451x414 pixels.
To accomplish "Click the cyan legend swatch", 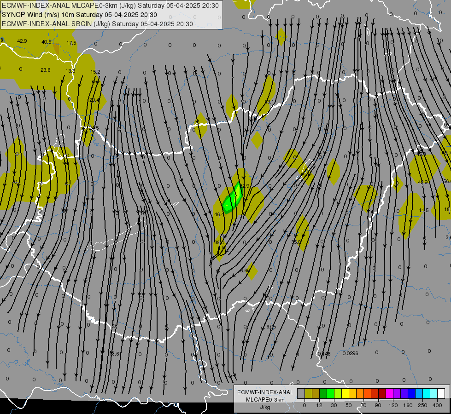I will click(427, 393).
